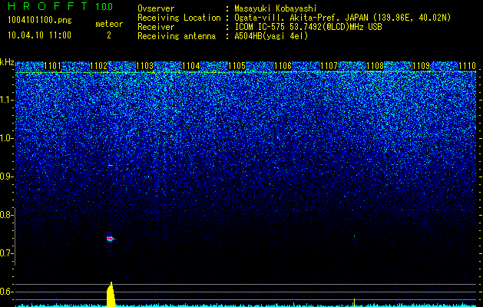Click the 0.9 kHz axis label
The image size is (483, 307).
tap(6, 177)
